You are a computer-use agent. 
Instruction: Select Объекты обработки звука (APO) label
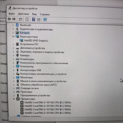[39, 85]
